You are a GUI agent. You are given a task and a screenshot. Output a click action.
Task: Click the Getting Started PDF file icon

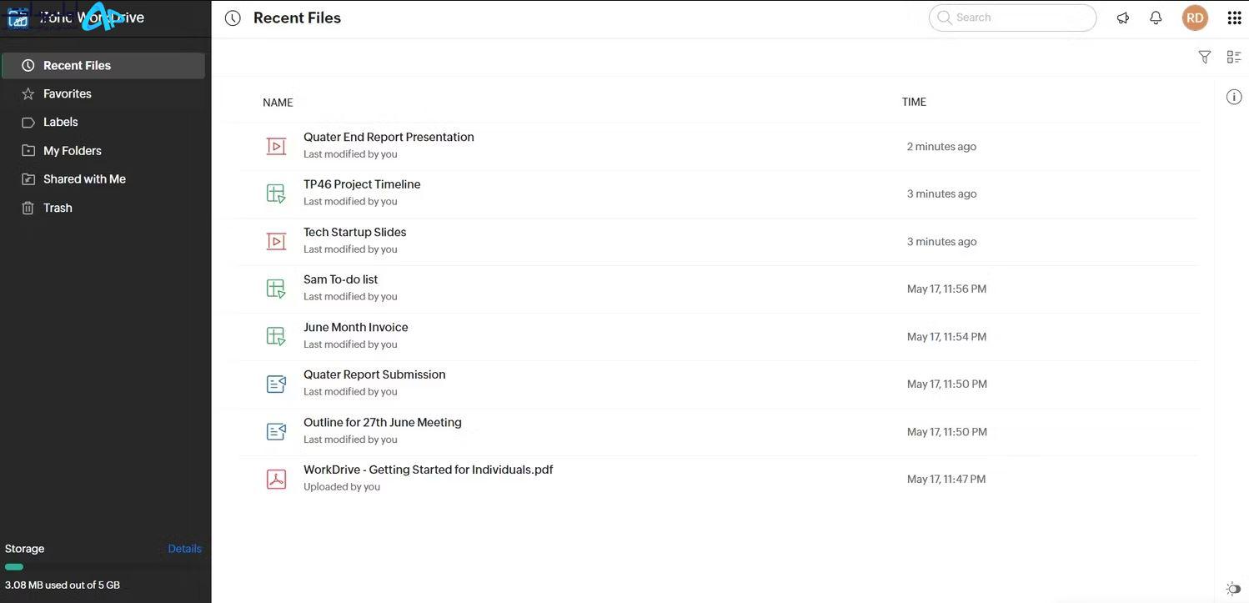click(276, 479)
